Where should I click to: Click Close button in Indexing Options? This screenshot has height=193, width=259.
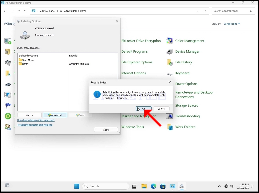pos(106,130)
